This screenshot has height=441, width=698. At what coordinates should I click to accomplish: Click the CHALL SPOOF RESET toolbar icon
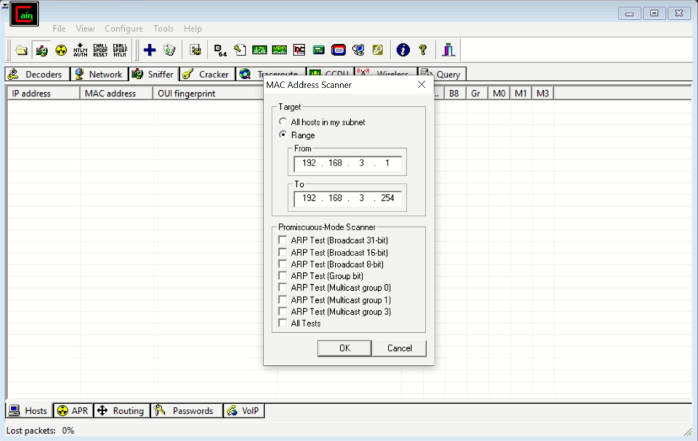click(x=100, y=50)
